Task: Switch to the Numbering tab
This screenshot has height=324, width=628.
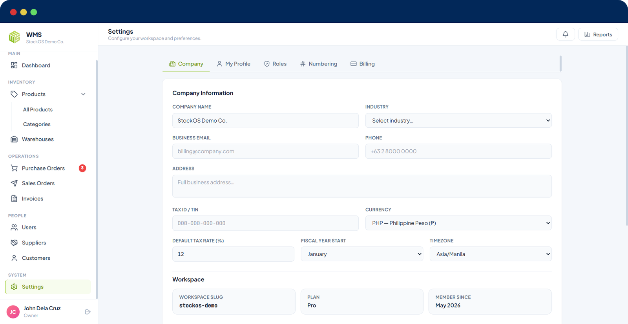Action: (x=318, y=64)
